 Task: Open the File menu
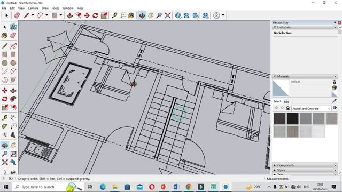click(4, 8)
